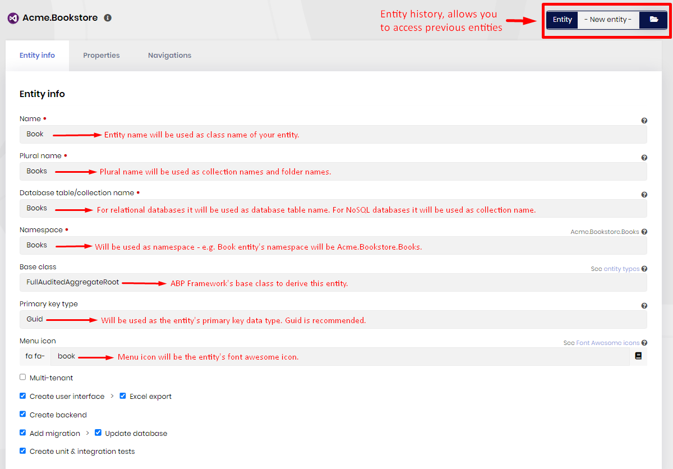The image size is (673, 469).
Task: Open the info icon next to Acme.Bookstore
Action: click(x=108, y=18)
